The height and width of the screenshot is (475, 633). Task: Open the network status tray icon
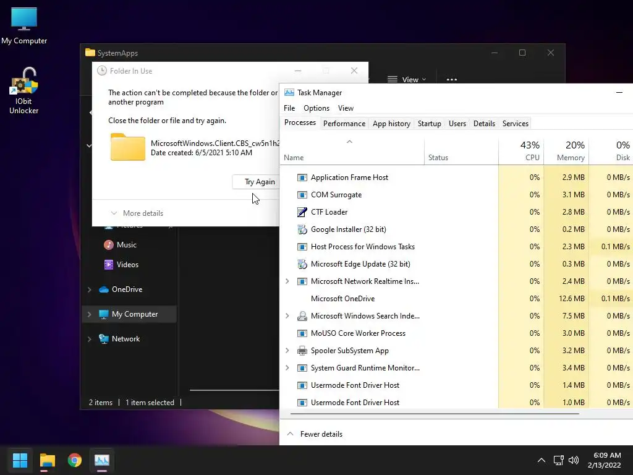click(559, 460)
